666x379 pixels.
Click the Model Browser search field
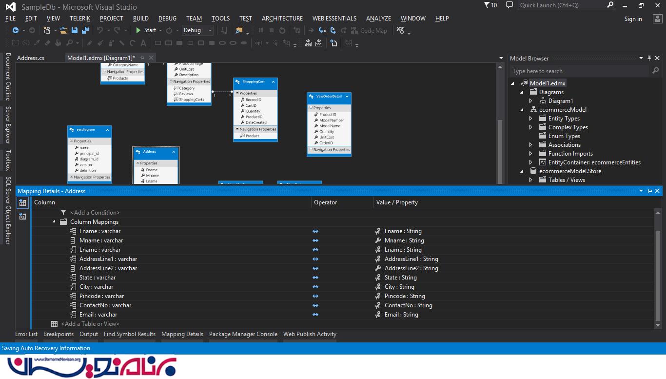coord(580,71)
